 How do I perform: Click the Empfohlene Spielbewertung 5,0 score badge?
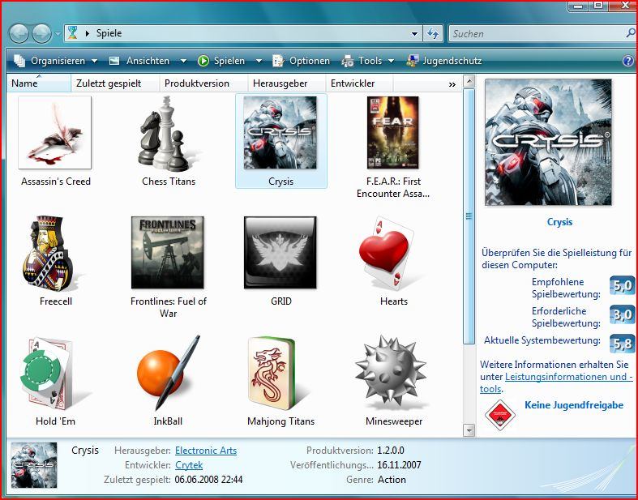(623, 285)
